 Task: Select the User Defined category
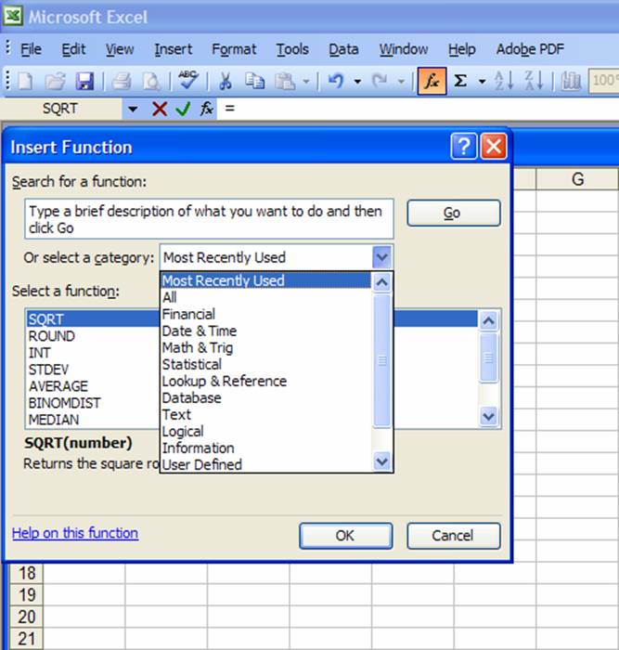(266, 464)
